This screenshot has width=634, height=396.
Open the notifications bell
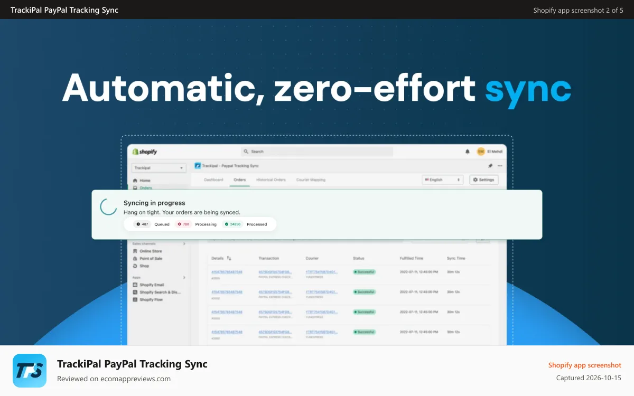pyautogui.click(x=467, y=152)
